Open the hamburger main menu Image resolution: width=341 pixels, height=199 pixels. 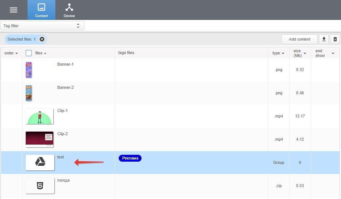[13, 10]
